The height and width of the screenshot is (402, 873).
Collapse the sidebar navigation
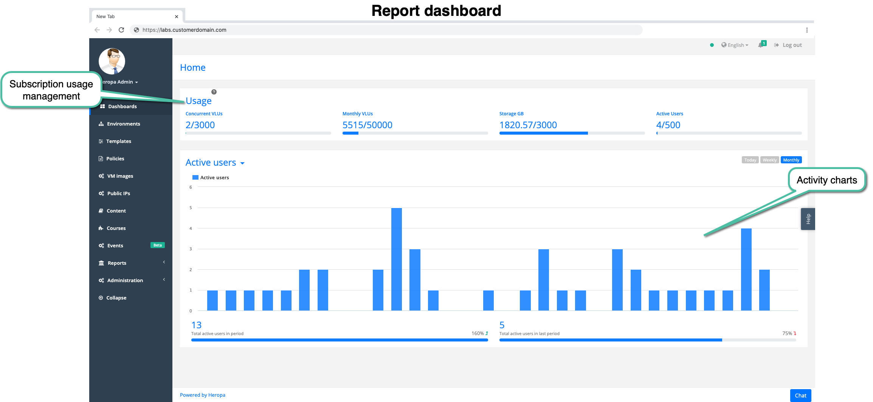point(116,298)
